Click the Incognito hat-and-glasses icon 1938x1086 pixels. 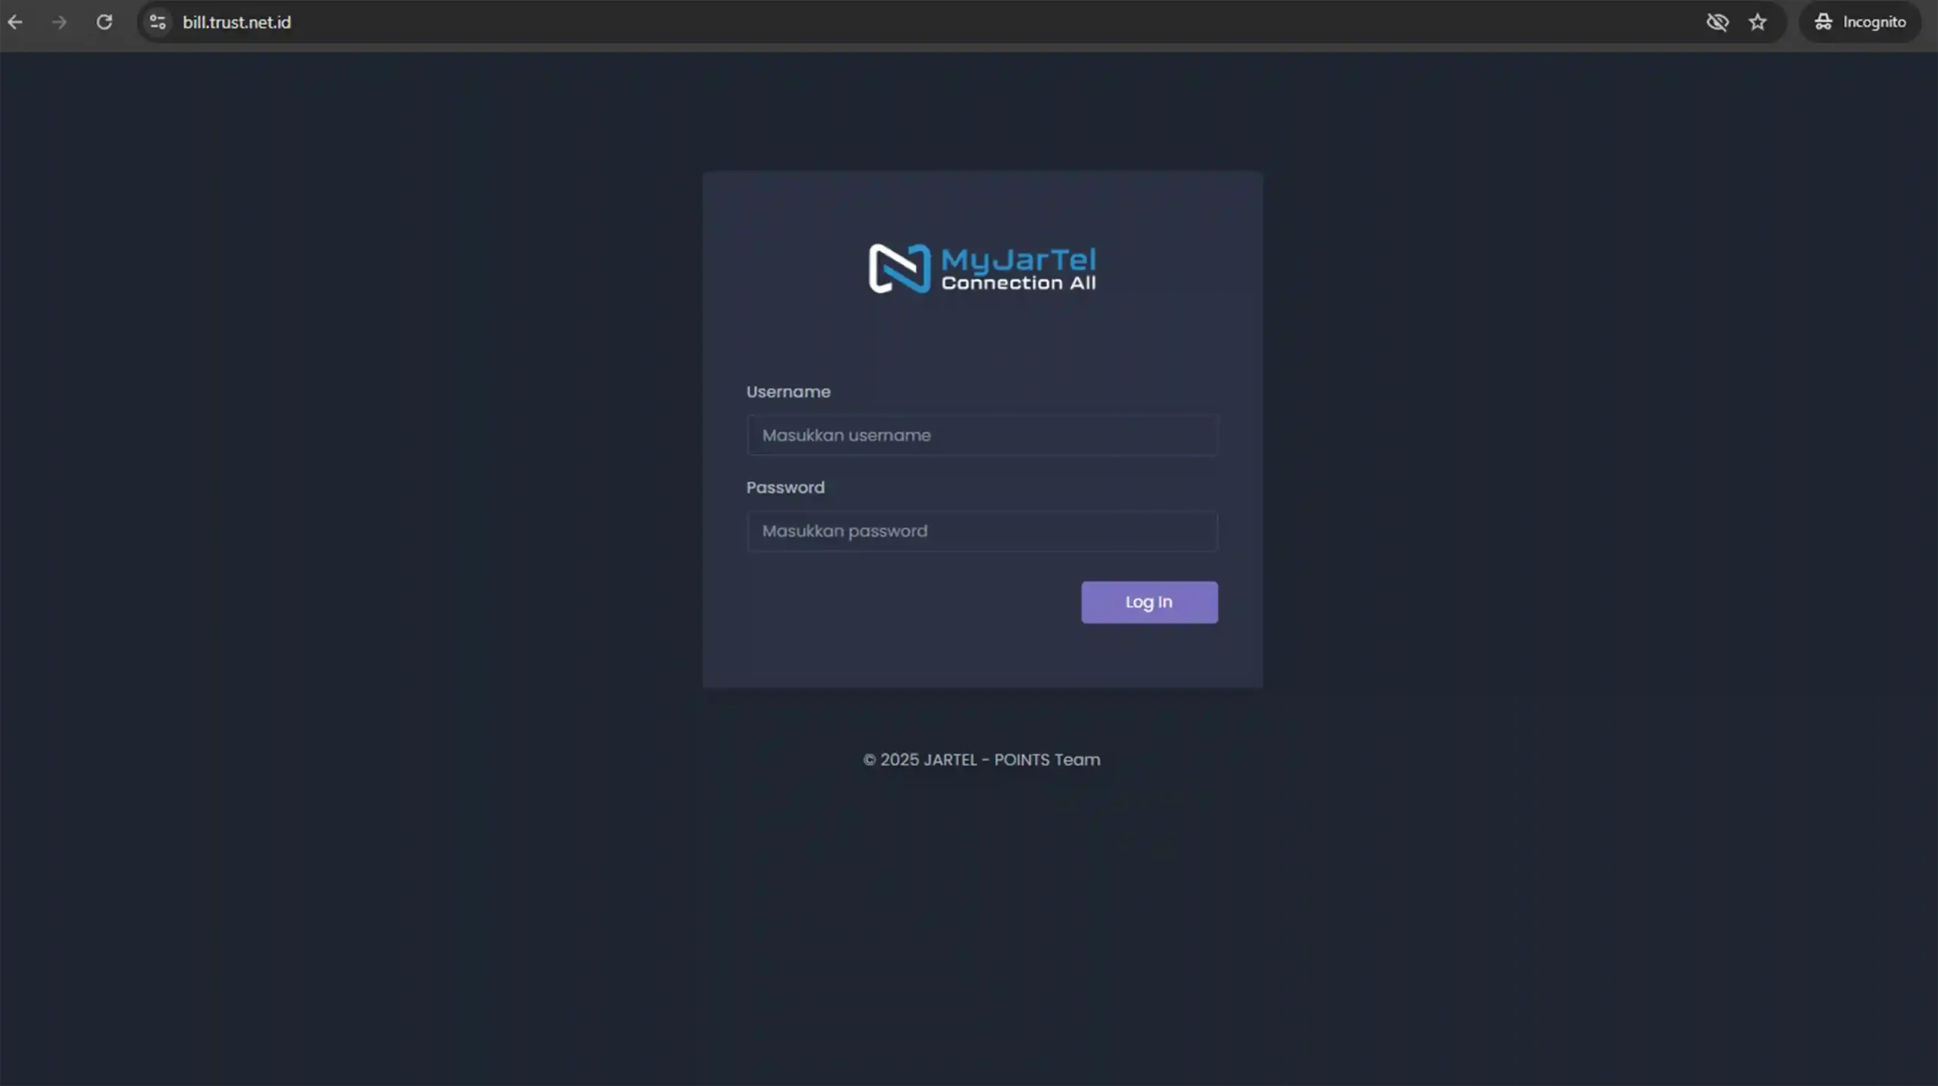coord(1824,22)
